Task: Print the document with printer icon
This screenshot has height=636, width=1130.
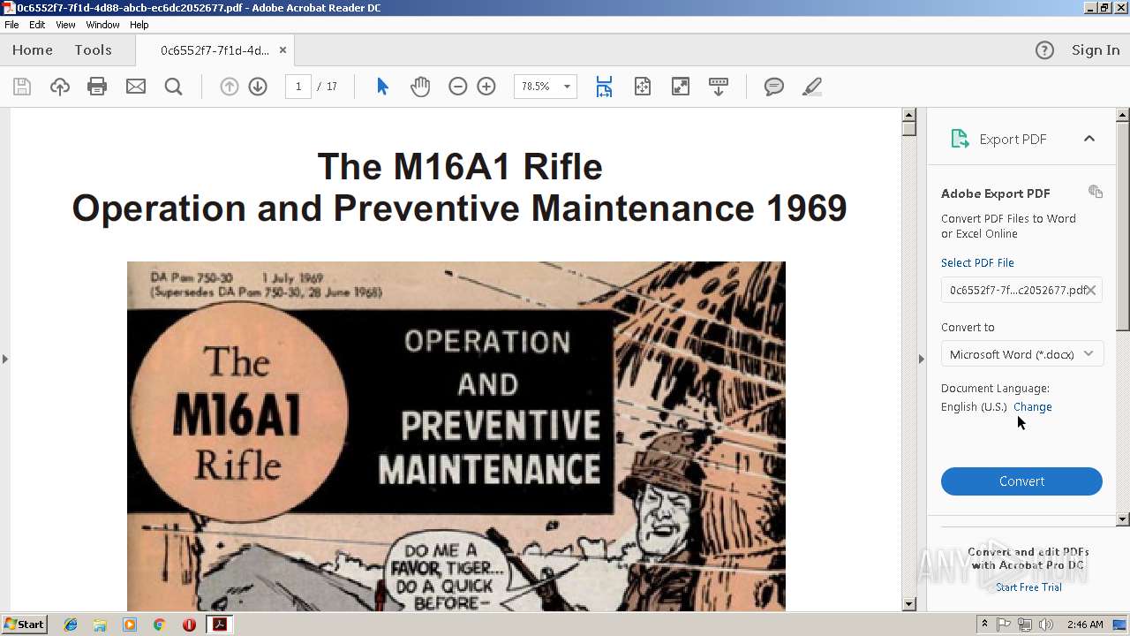Action: pyautogui.click(x=97, y=87)
